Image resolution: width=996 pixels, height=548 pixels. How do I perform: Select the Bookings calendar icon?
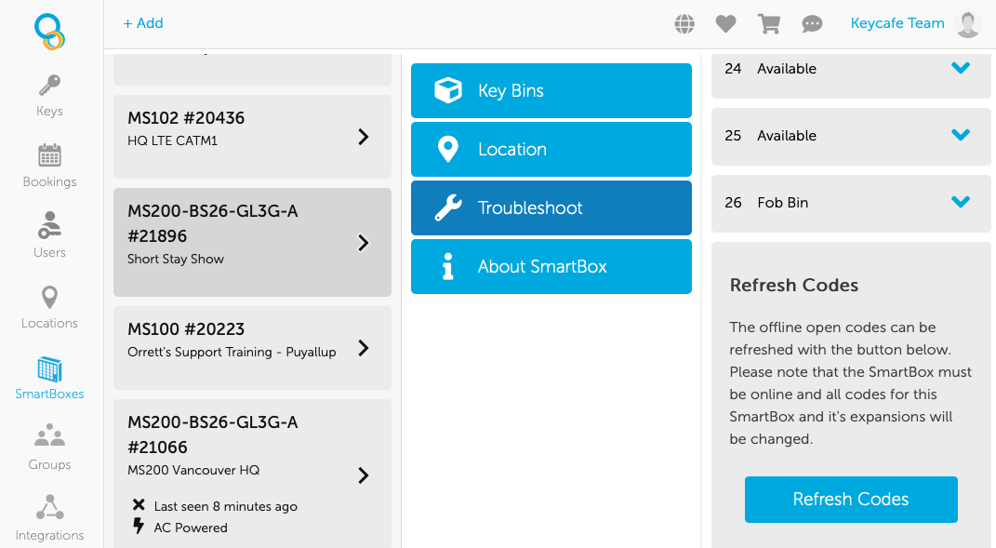(48, 164)
